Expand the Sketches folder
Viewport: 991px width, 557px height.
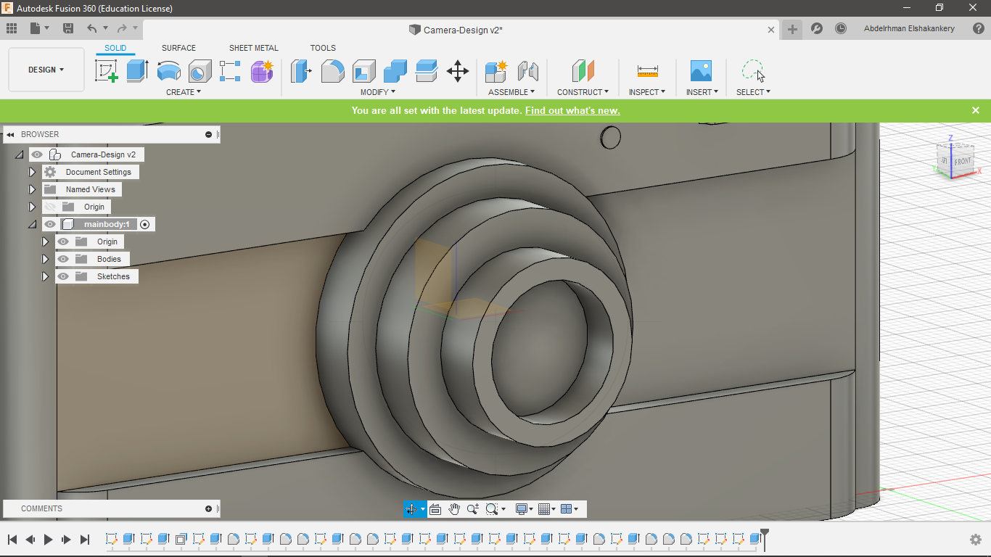click(45, 276)
